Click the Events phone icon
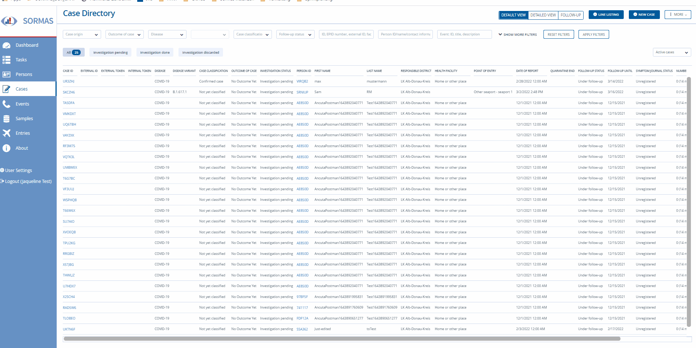 (7, 104)
